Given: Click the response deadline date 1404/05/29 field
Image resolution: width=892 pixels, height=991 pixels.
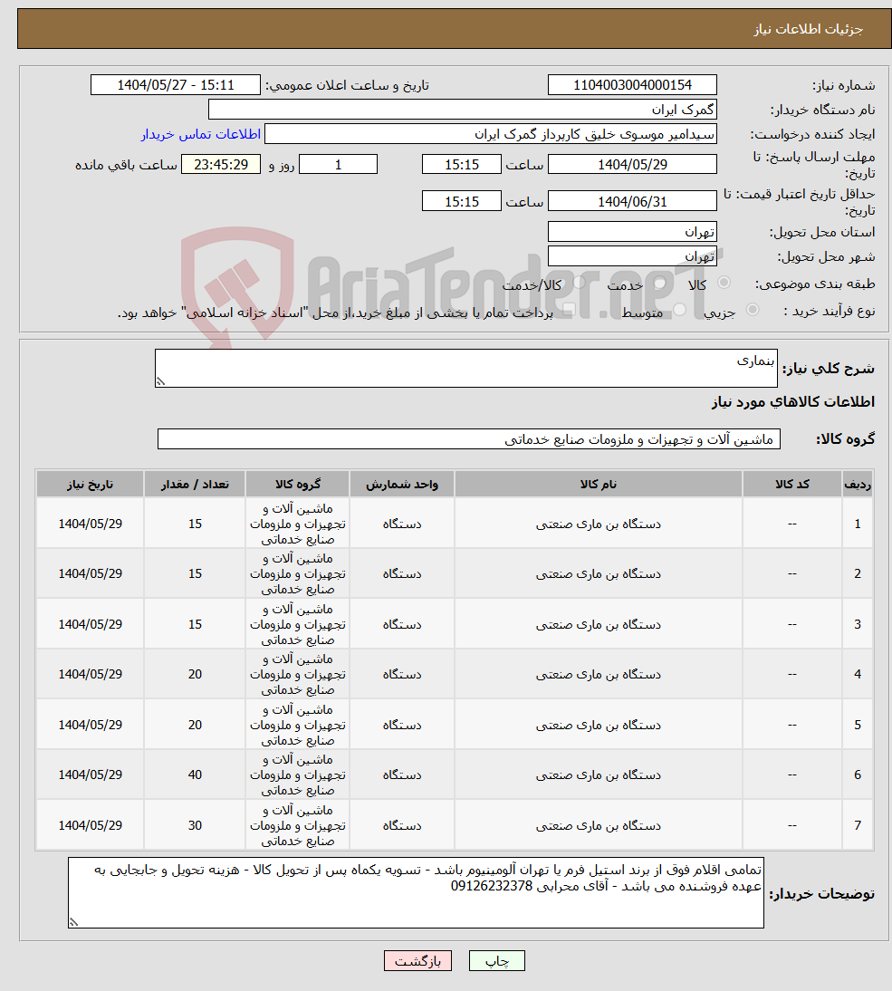Looking at the screenshot, I should click(x=632, y=164).
